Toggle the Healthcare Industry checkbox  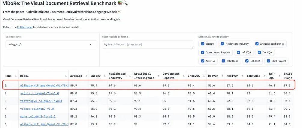coord(222,44)
